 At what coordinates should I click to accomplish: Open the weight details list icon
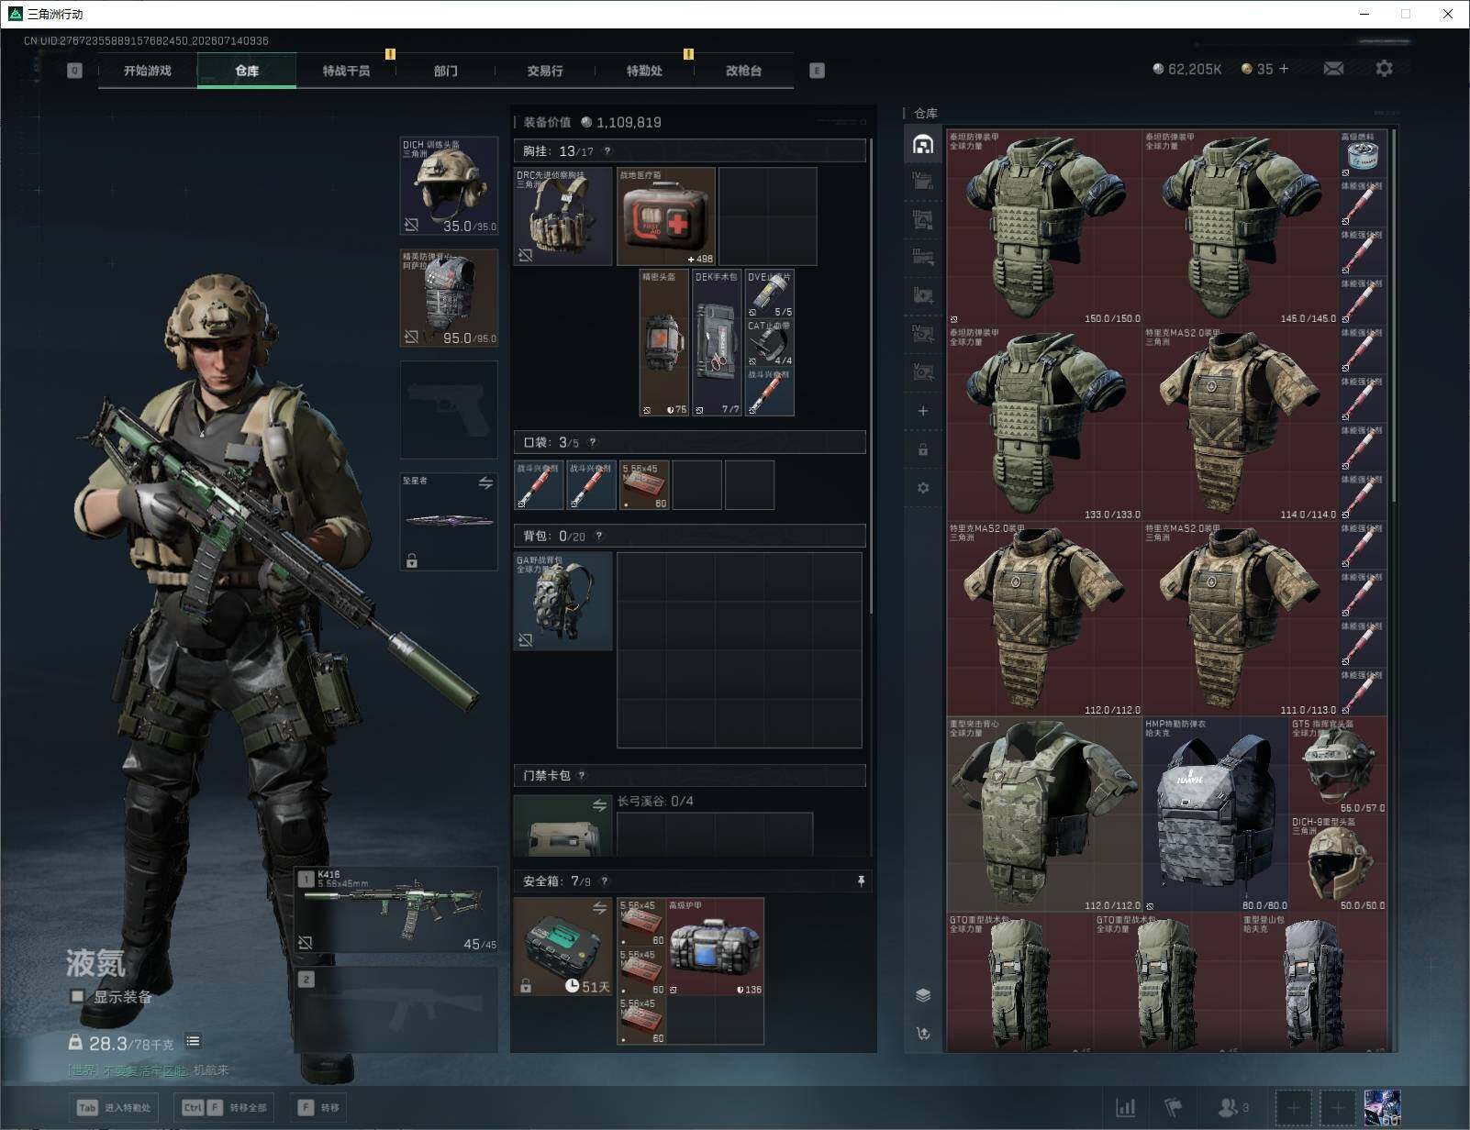[x=193, y=1041]
